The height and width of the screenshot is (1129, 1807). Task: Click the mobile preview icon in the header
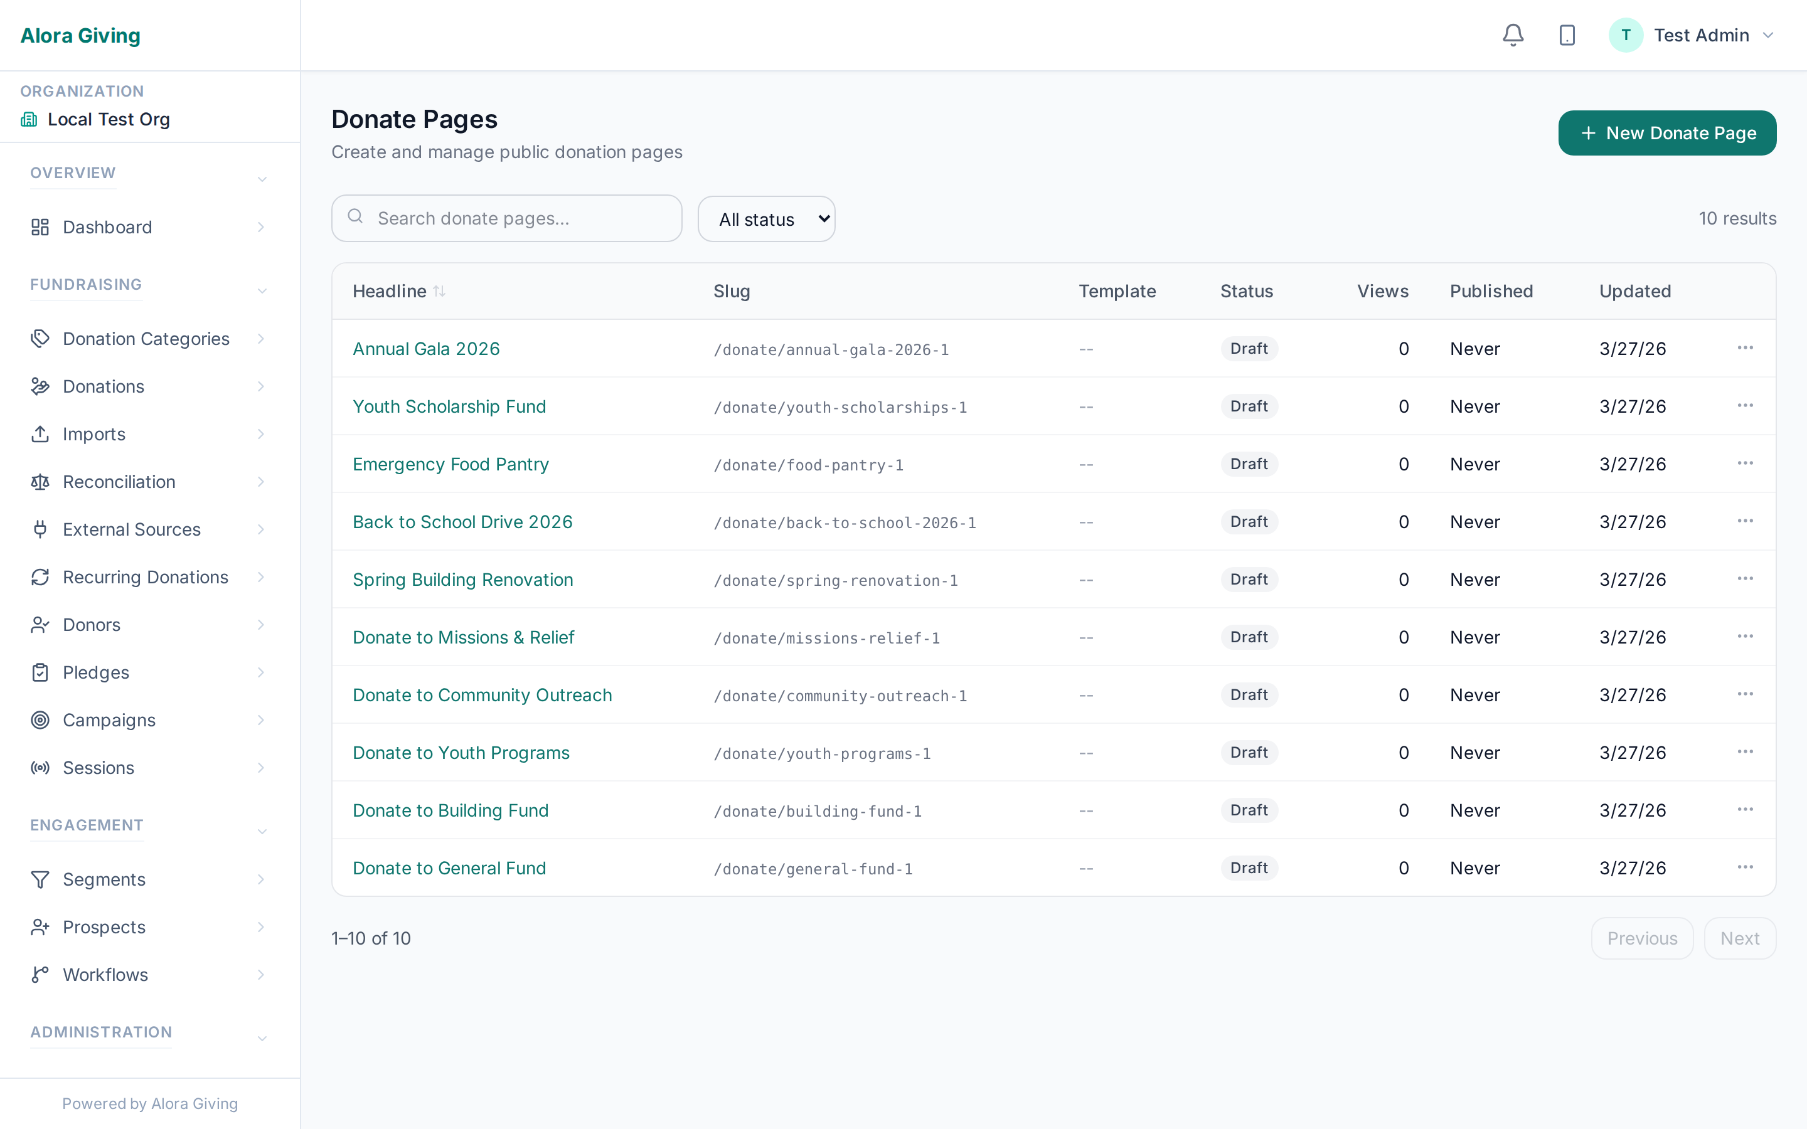point(1567,34)
